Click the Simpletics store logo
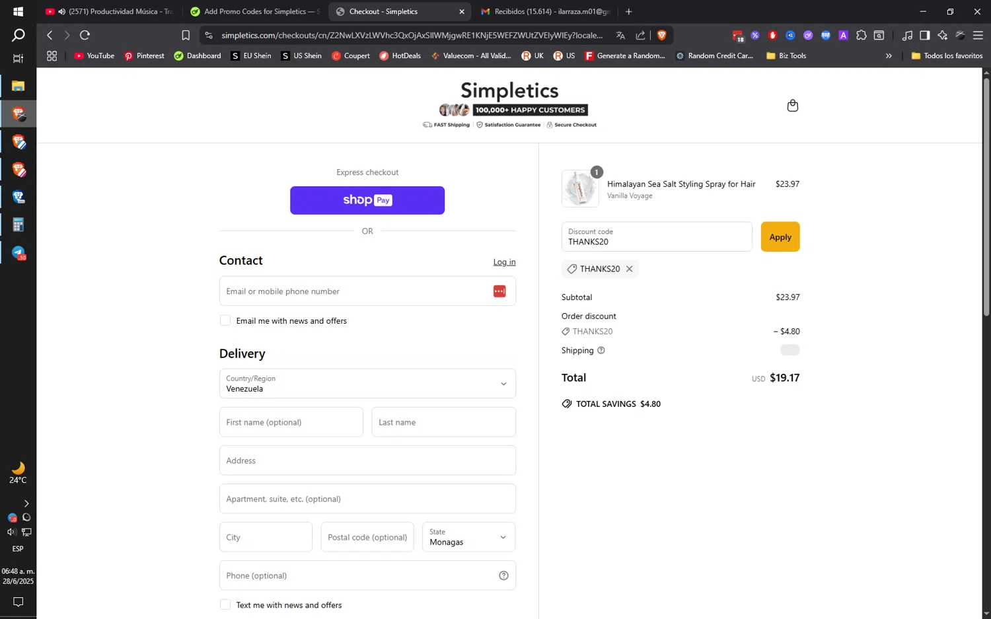The image size is (991, 619). (509, 91)
